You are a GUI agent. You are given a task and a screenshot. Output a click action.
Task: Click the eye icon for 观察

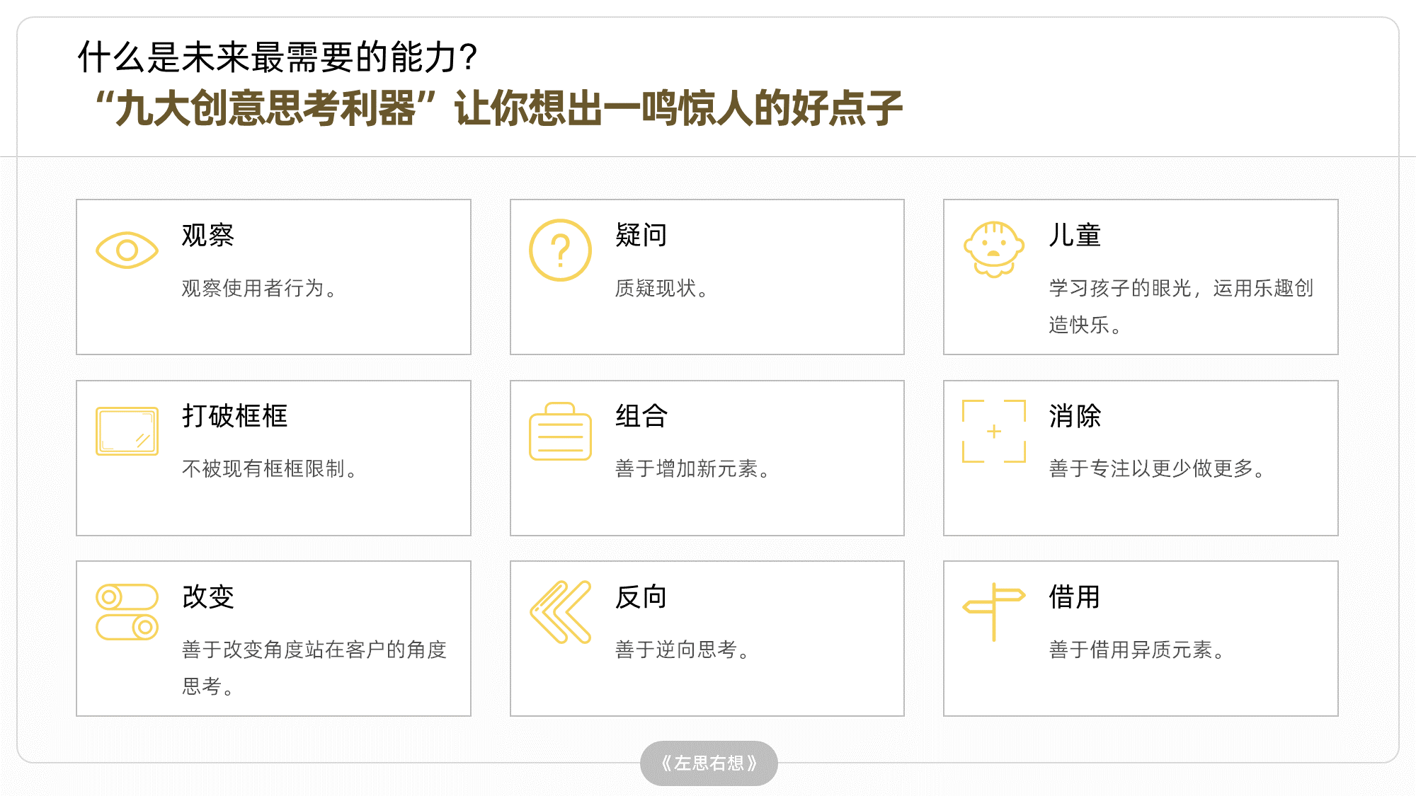(127, 250)
